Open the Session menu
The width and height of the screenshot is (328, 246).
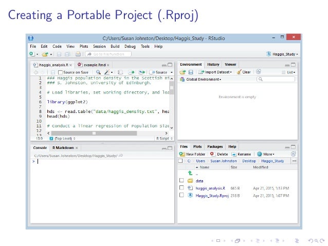[x=99, y=46]
